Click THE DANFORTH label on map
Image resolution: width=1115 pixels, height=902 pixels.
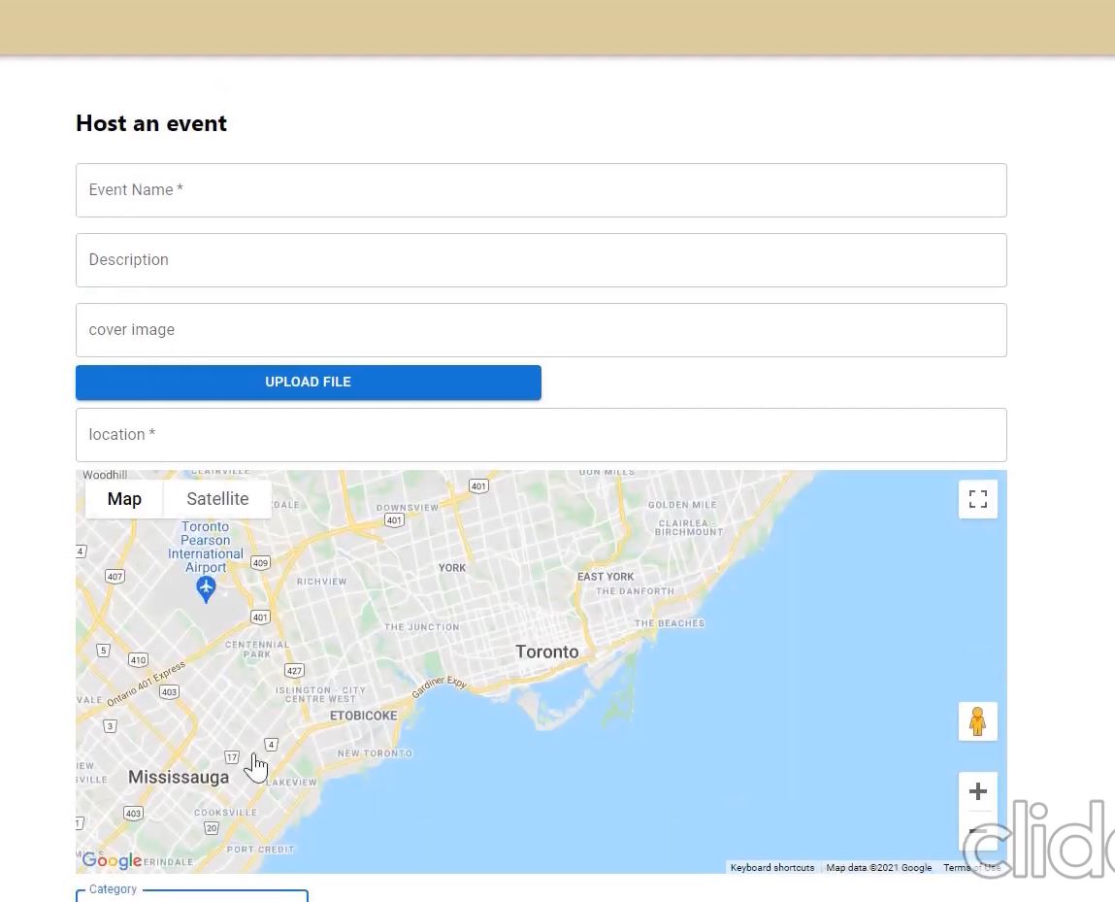[635, 591]
